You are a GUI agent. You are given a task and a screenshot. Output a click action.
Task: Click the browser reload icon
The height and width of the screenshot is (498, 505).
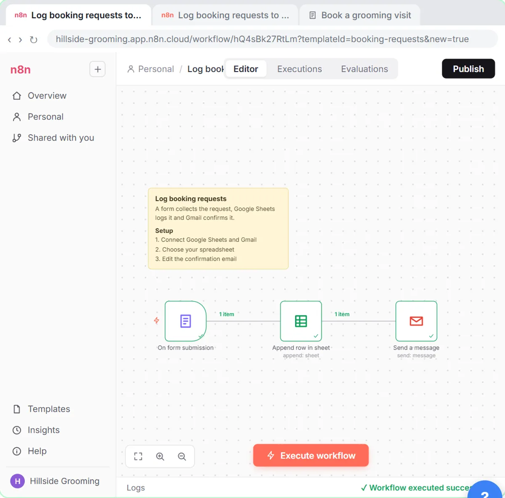click(34, 40)
